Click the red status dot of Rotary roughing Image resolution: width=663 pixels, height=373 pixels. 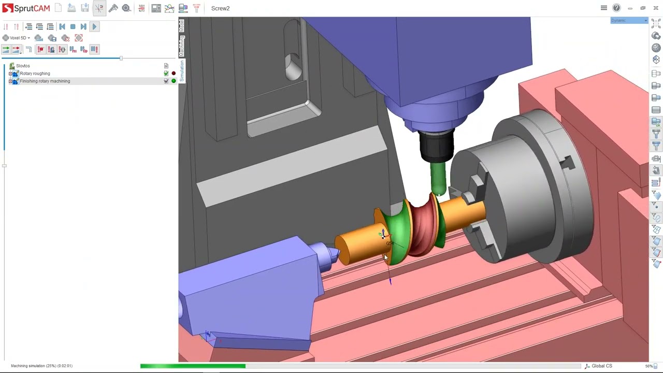pos(174,74)
